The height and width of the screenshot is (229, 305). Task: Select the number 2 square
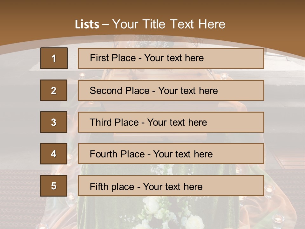click(x=54, y=90)
